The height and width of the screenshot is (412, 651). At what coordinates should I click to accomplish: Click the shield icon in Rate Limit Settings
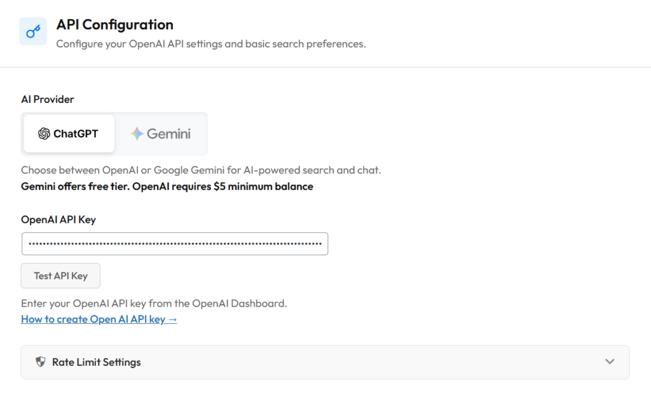click(41, 362)
